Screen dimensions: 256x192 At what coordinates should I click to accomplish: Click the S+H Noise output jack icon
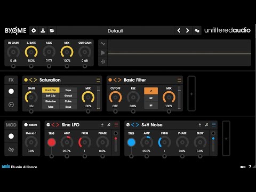[213, 133]
